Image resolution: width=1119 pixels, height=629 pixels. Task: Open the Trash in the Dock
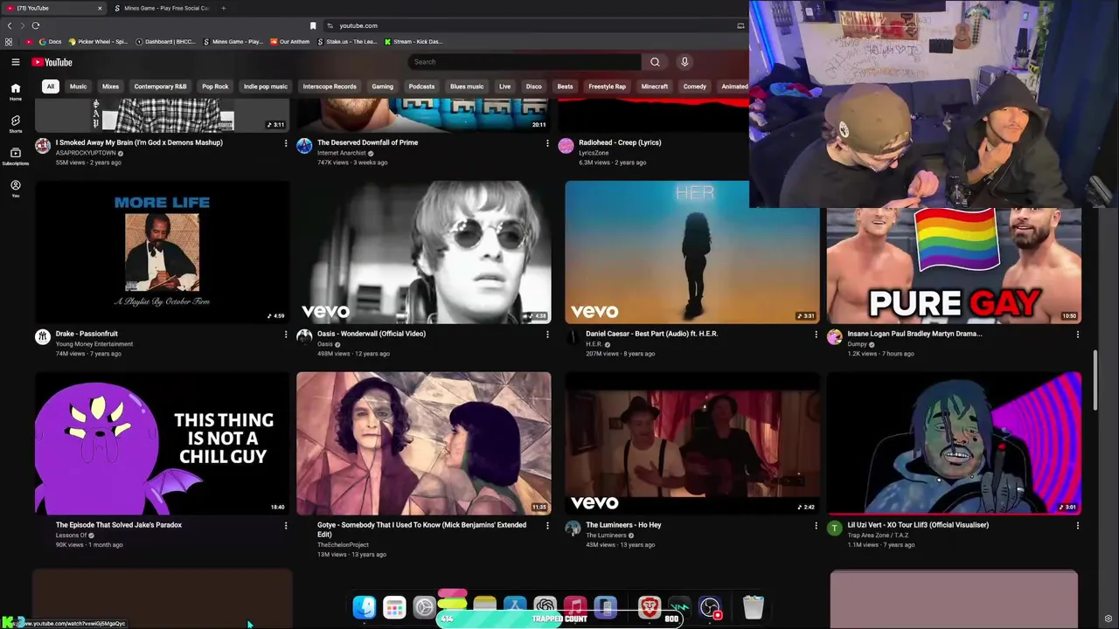(x=753, y=607)
